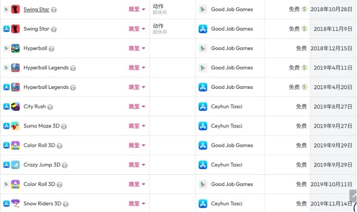Click the green dollar icon in the 2018年10月28日 row

304,9
